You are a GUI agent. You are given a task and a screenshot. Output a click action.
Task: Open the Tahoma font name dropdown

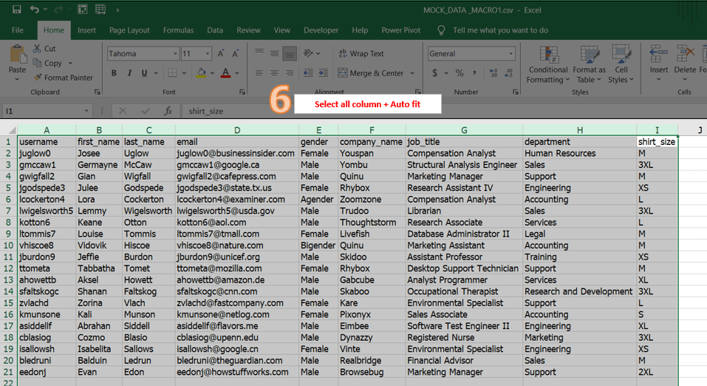click(175, 54)
